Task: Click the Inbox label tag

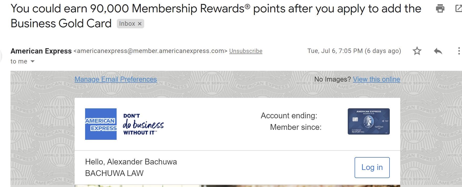Action: [x=127, y=24]
